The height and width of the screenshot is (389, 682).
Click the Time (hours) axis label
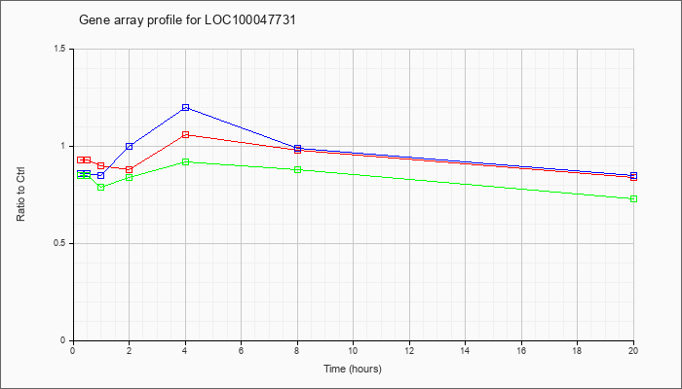[353, 369]
